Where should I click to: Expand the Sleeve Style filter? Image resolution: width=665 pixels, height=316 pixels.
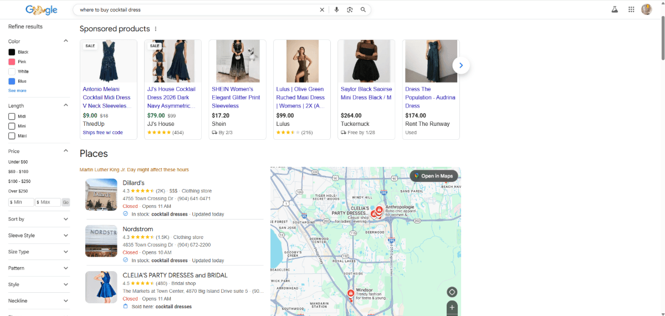tap(39, 236)
